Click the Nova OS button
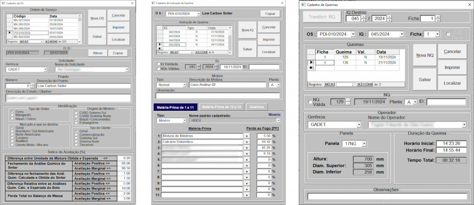This screenshot has width=474, height=205. 97,18
